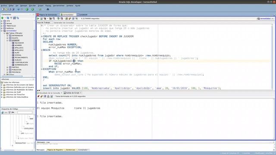
Task: Open the Herramientas menu
Action: [x=59, y=6]
